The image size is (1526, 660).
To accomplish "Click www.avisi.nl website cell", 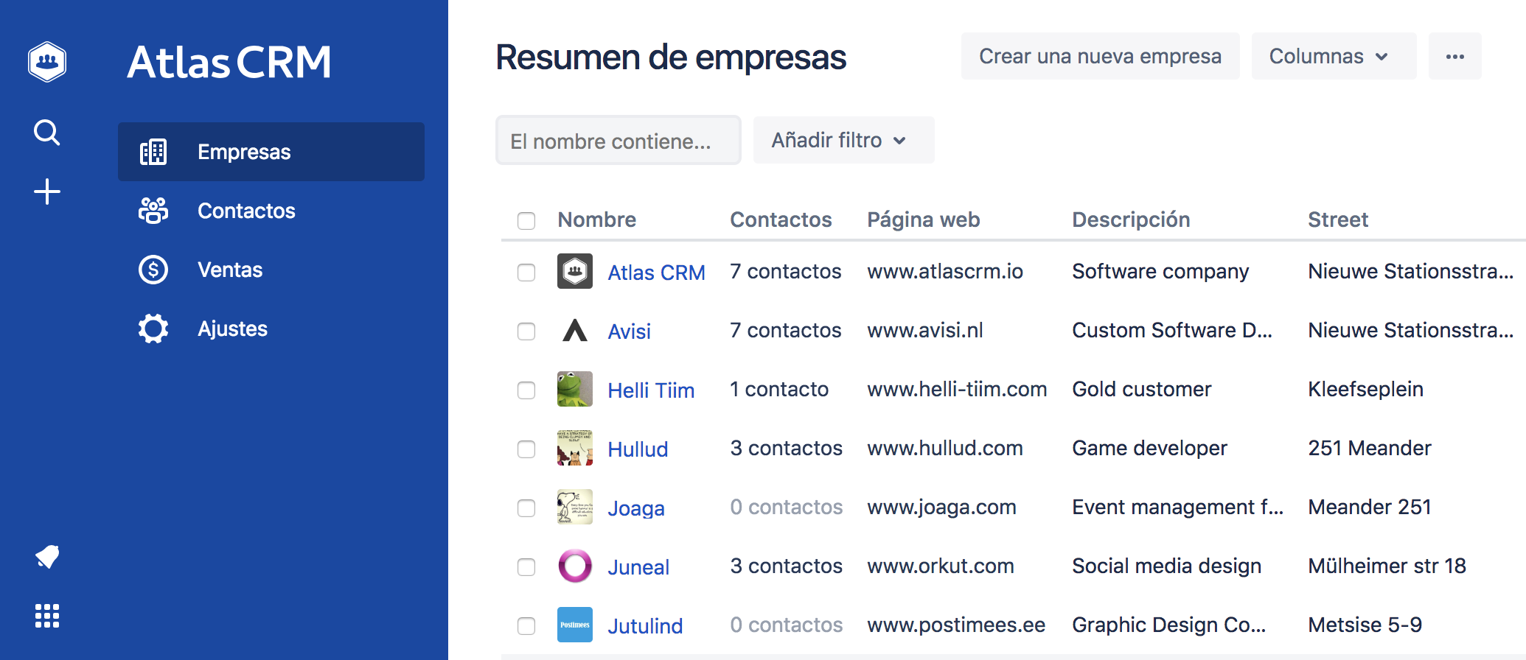I will tap(925, 330).
